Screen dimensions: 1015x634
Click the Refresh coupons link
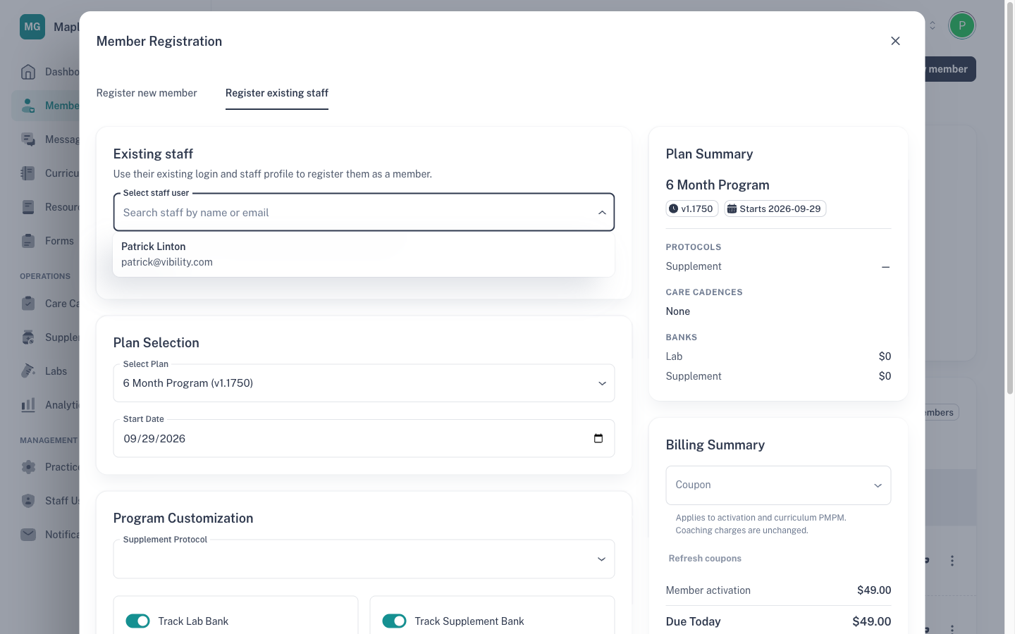[705, 559]
